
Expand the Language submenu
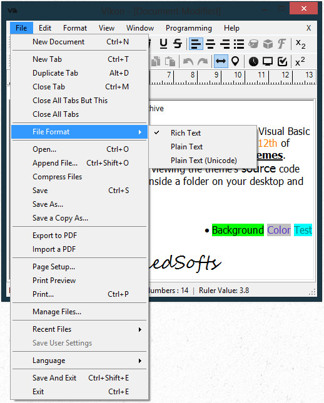pos(79,361)
